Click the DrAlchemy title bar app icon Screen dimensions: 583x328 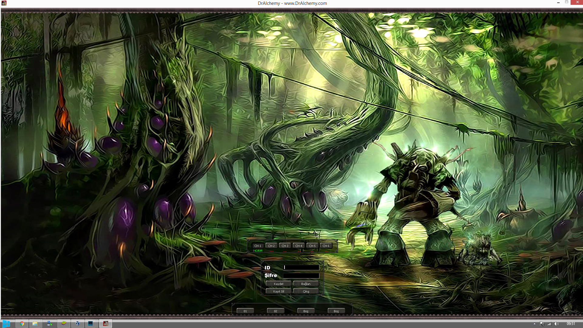4,3
